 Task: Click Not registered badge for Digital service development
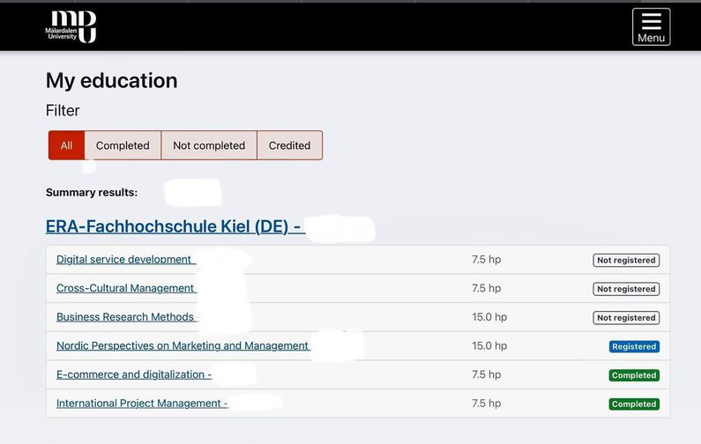(626, 261)
